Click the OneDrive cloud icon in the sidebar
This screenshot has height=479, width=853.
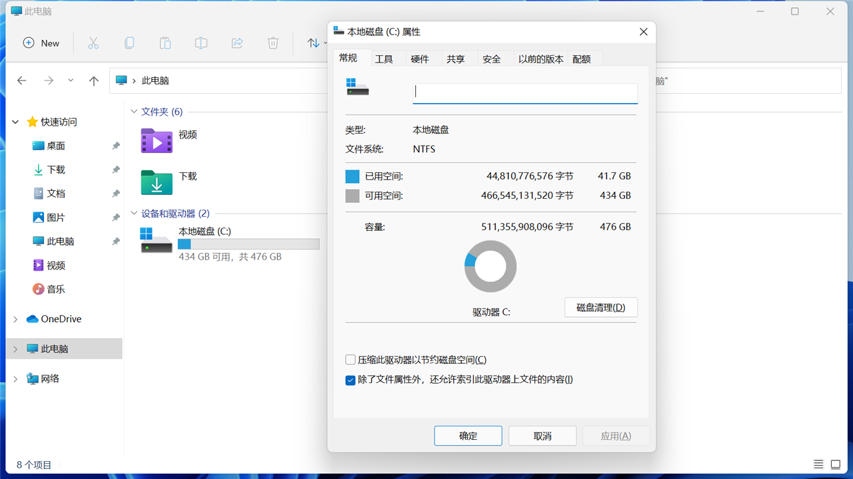pyautogui.click(x=32, y=319)
